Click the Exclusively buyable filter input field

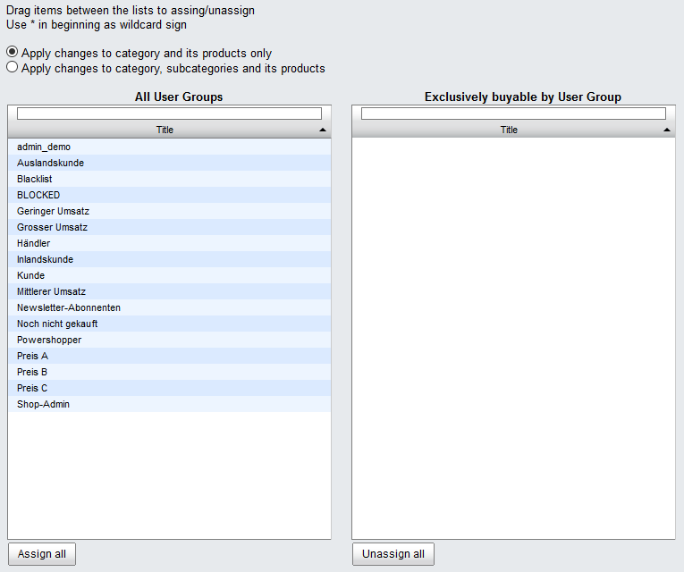point(513,114)
